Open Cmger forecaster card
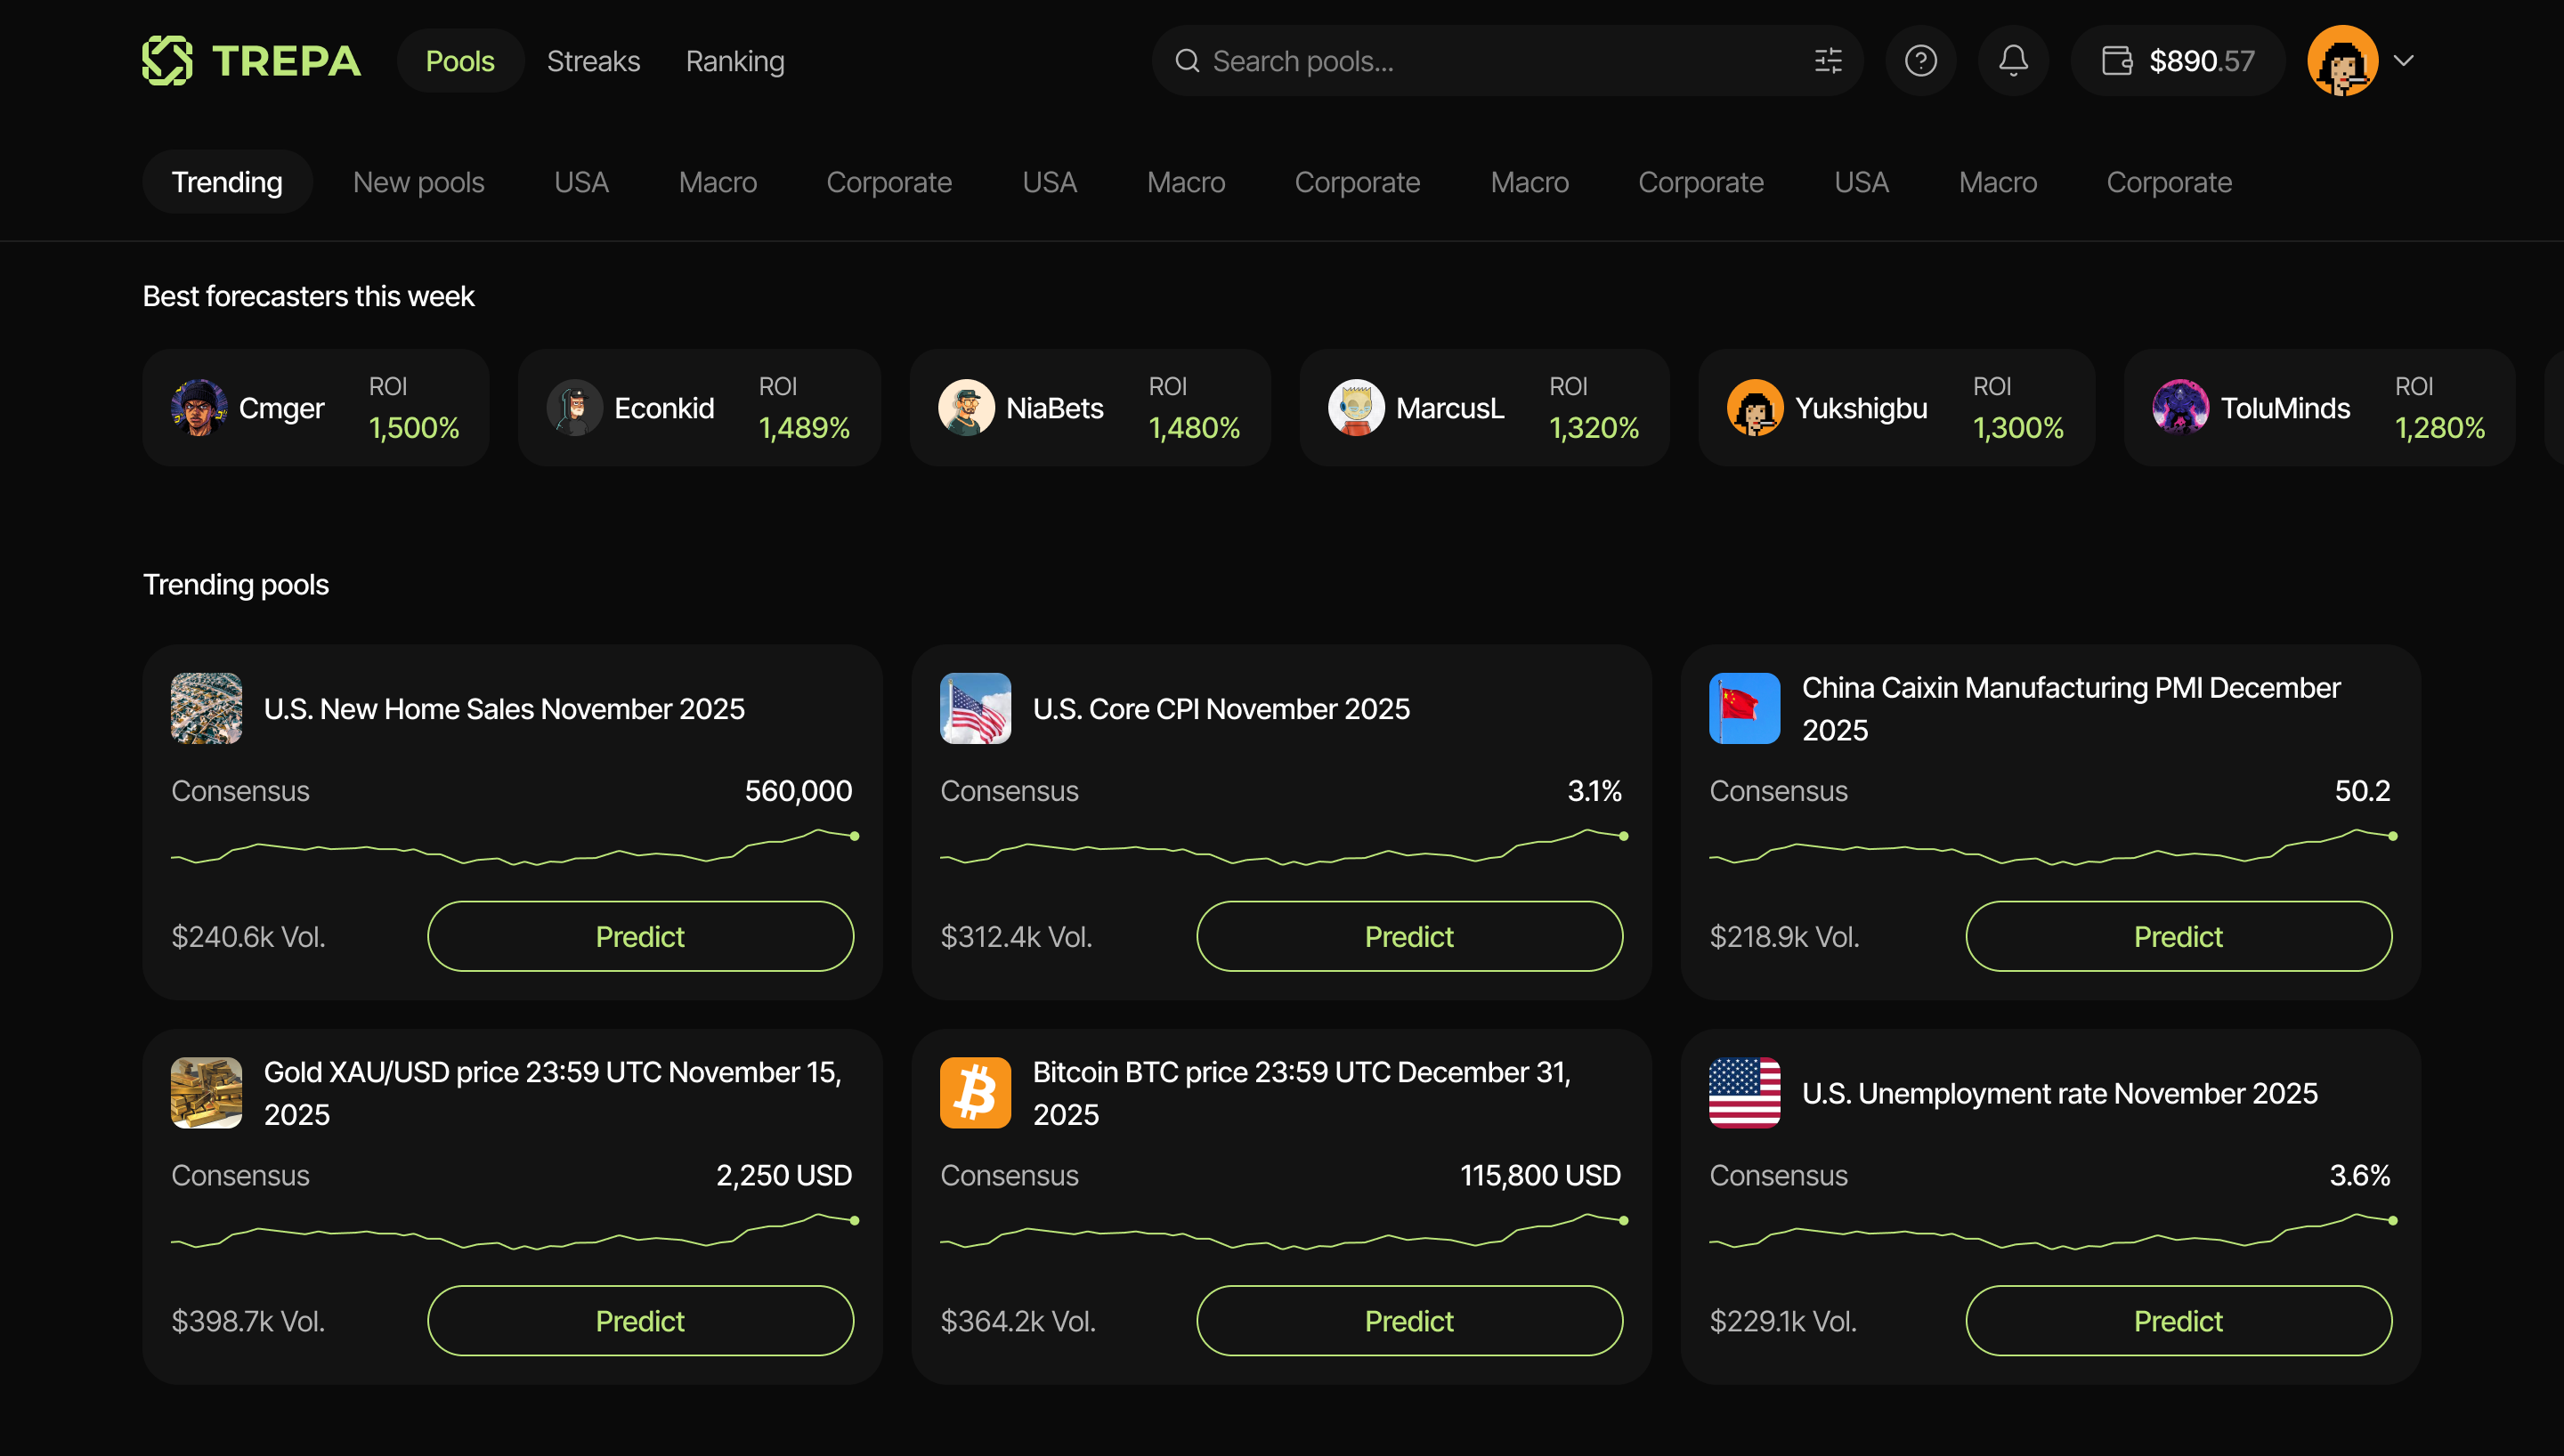The width and height of the screenshot is (2564, 1456). click(x=315, y=408)
